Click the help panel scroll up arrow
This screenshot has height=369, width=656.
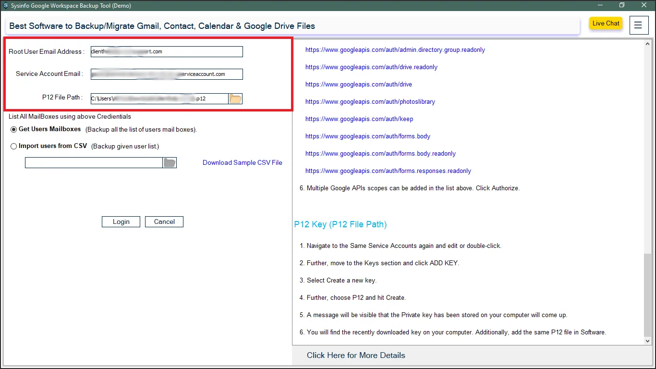point(647,44)
